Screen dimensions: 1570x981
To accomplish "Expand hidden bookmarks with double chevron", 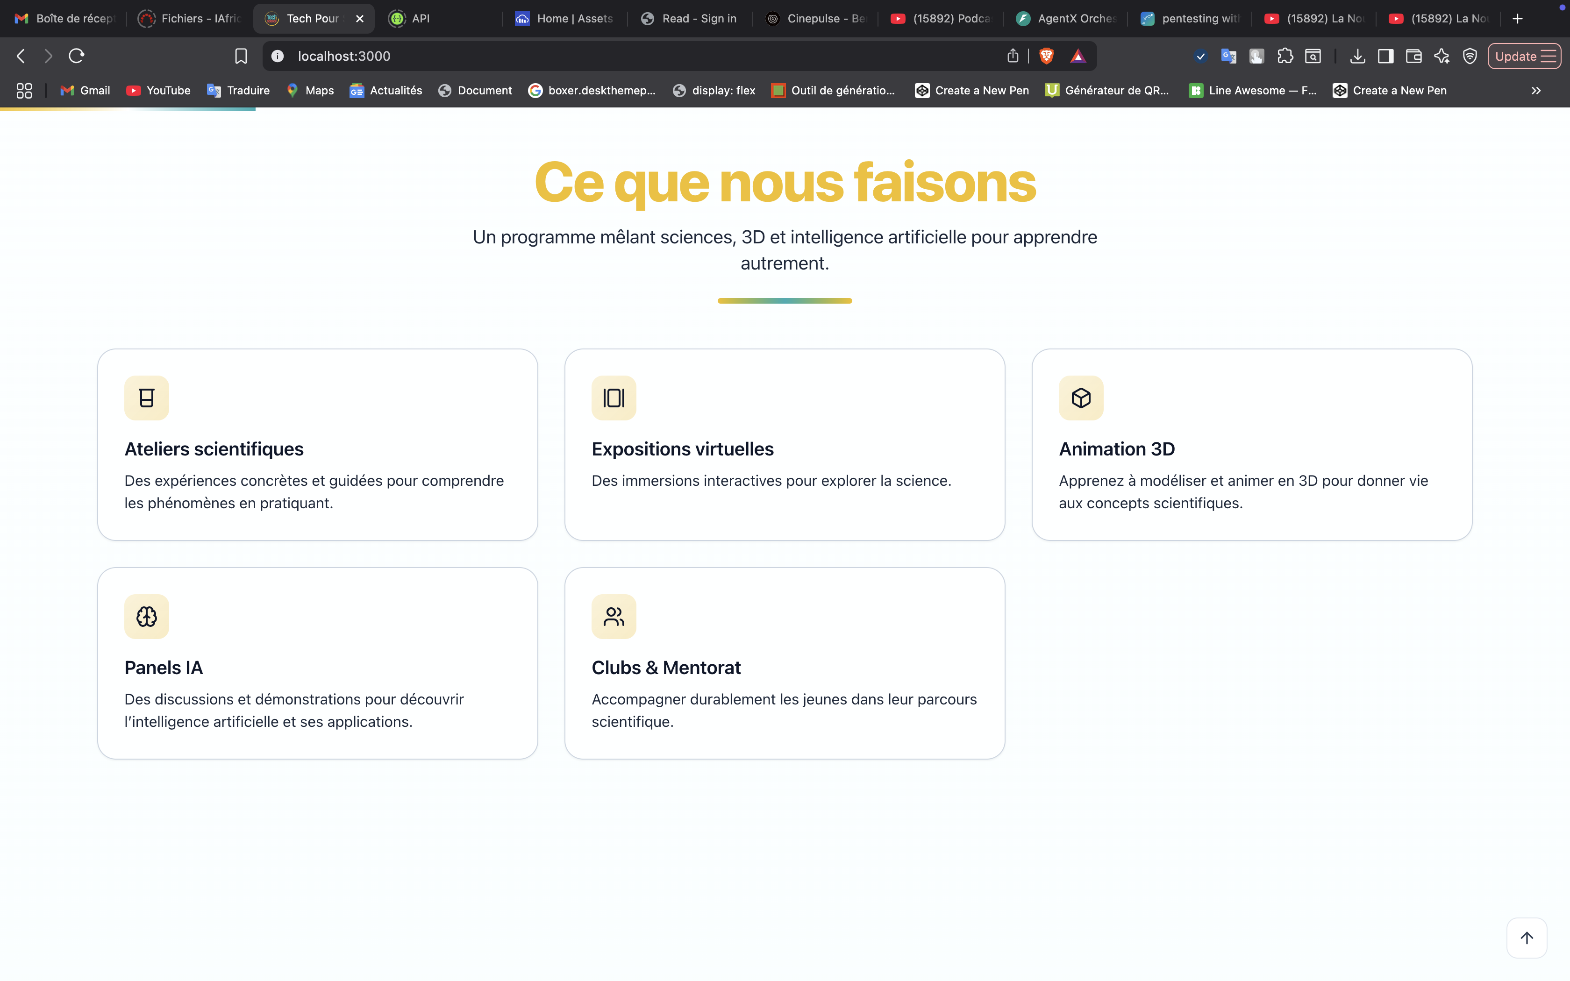I will pyautogui.click(x=1535, y=90).
